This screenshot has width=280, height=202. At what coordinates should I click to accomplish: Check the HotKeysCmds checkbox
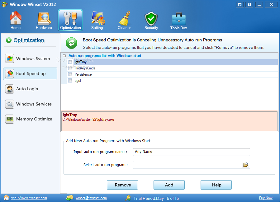click(x=70, y=68)
